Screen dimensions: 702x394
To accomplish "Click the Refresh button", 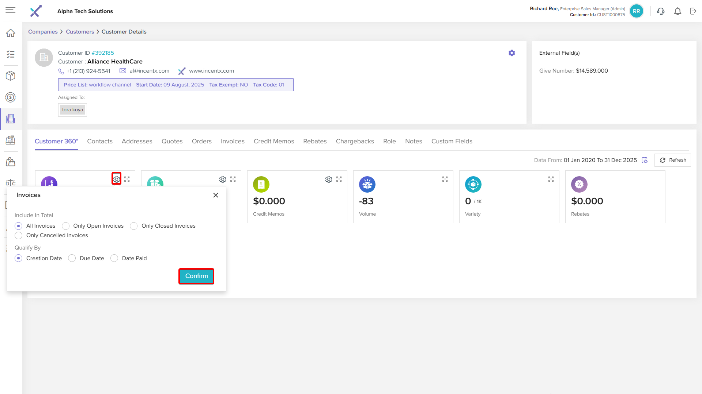I will [x=673, y=160].
